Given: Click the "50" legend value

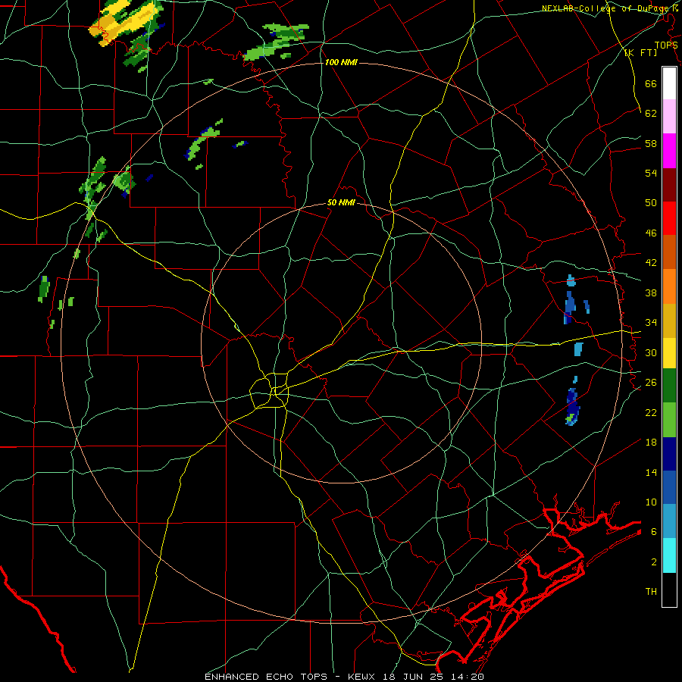Looking at the screenshot, I should pos(651,203).
